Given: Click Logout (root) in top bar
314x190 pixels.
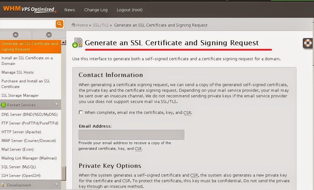Looking at the screenshot, I should (130, 10).
